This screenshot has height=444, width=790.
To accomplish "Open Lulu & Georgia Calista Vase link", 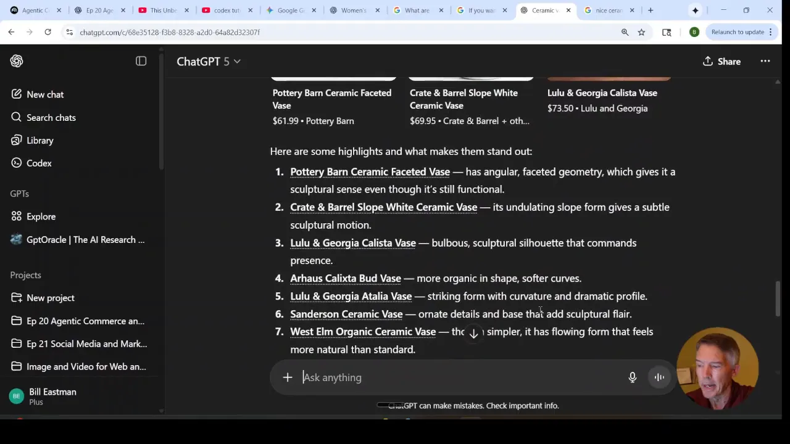I will point(353,243).
